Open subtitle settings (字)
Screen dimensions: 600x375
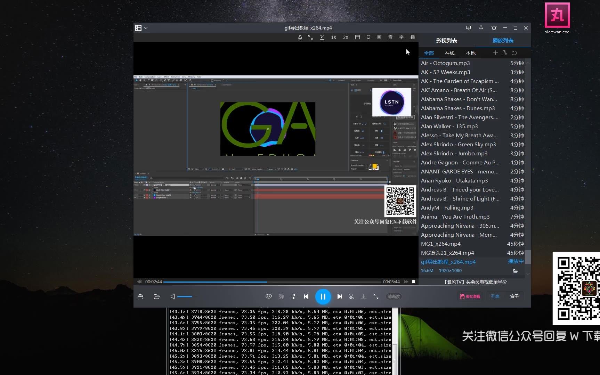pyautogui.click(x=402, y=38)
